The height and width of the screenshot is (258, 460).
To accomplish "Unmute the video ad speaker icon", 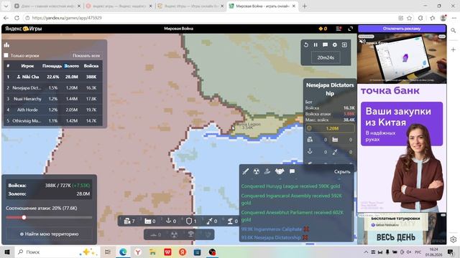I will pos(362,42).
